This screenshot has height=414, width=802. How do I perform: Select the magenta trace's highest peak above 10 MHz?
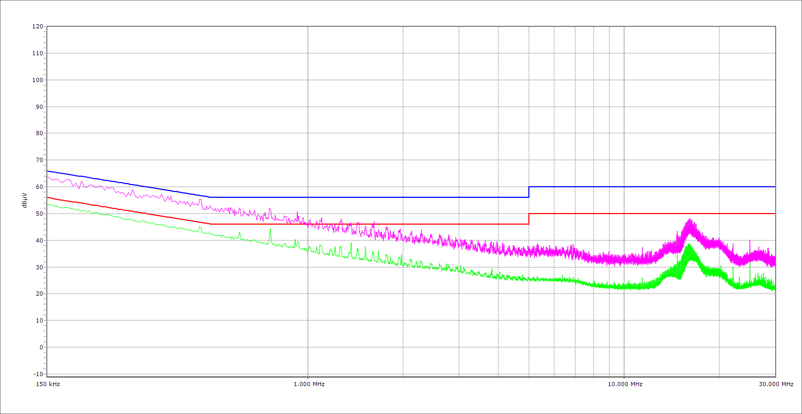click(689, 220)
